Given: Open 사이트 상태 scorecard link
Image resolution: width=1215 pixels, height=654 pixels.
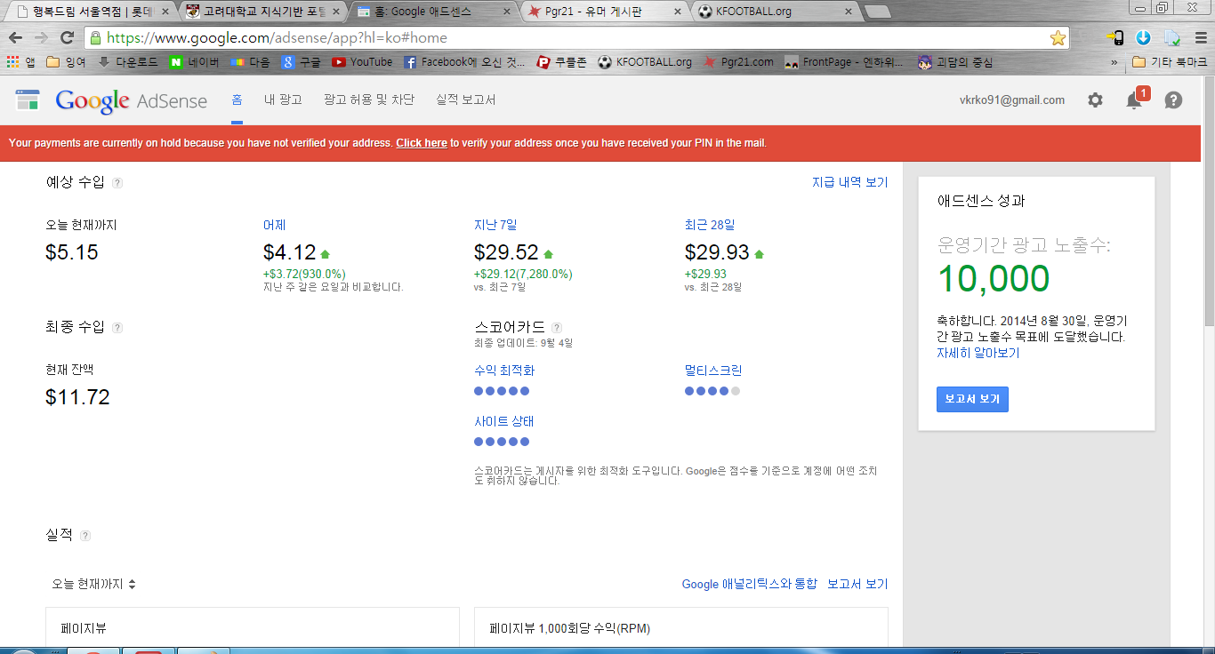Looking at the screenshot, I should tap(504, 421).
